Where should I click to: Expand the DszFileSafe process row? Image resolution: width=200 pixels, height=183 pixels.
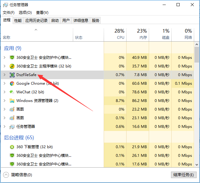(x=4, y=75)
